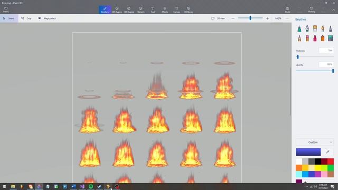Choose the red color swatch
338x190 pixels.
click(x=331, y=161)
